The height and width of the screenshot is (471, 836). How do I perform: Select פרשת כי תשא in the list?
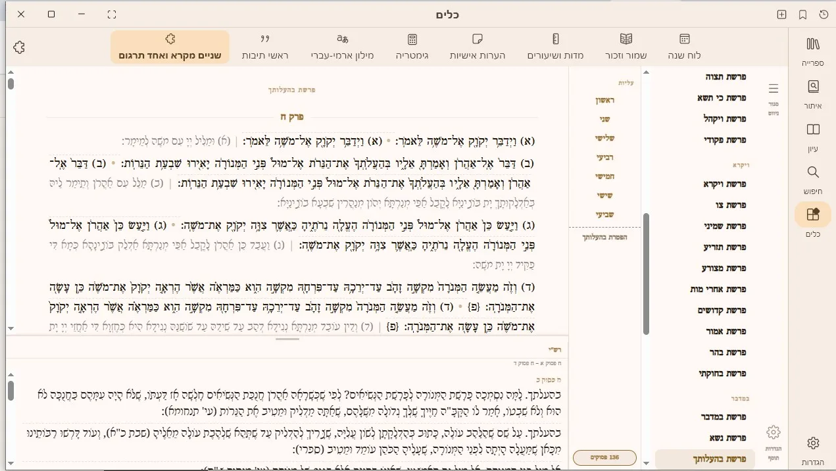pyautogui.click(x=722, y=97)
